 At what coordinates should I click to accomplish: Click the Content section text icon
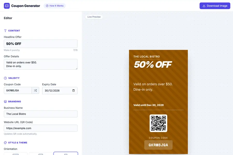[5, 31]
